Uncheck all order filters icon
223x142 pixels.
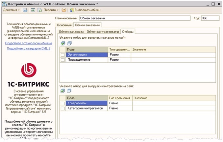[x=69, y=43]
